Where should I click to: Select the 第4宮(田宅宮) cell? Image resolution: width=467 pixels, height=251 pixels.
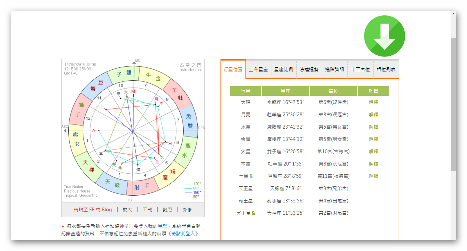(x=333, y=201)
